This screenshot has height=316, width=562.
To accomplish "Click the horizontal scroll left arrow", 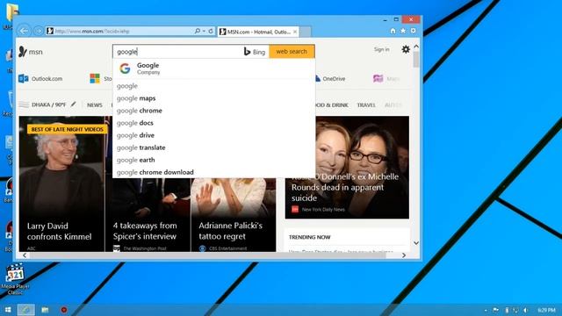I will coord(25,255).
